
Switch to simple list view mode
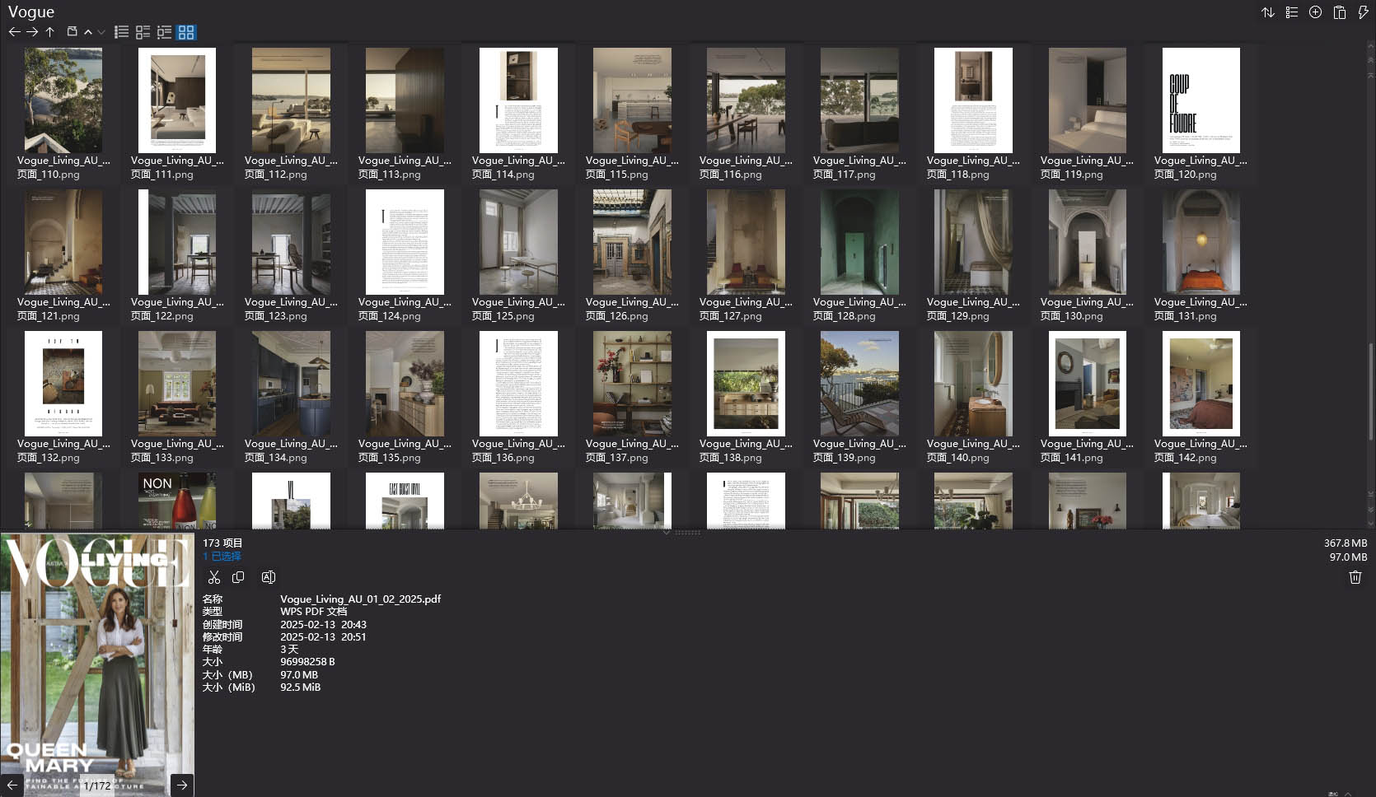(121, 32)
